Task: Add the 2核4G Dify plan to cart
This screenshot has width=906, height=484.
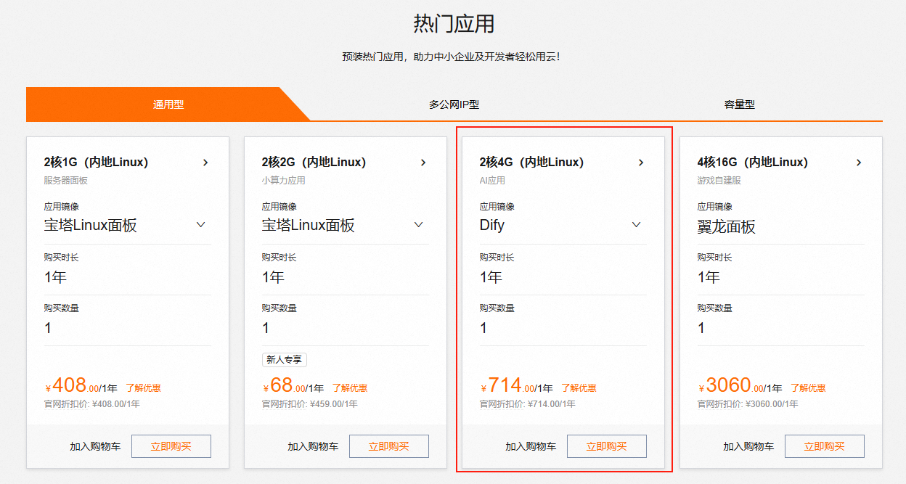Action: 531,447
